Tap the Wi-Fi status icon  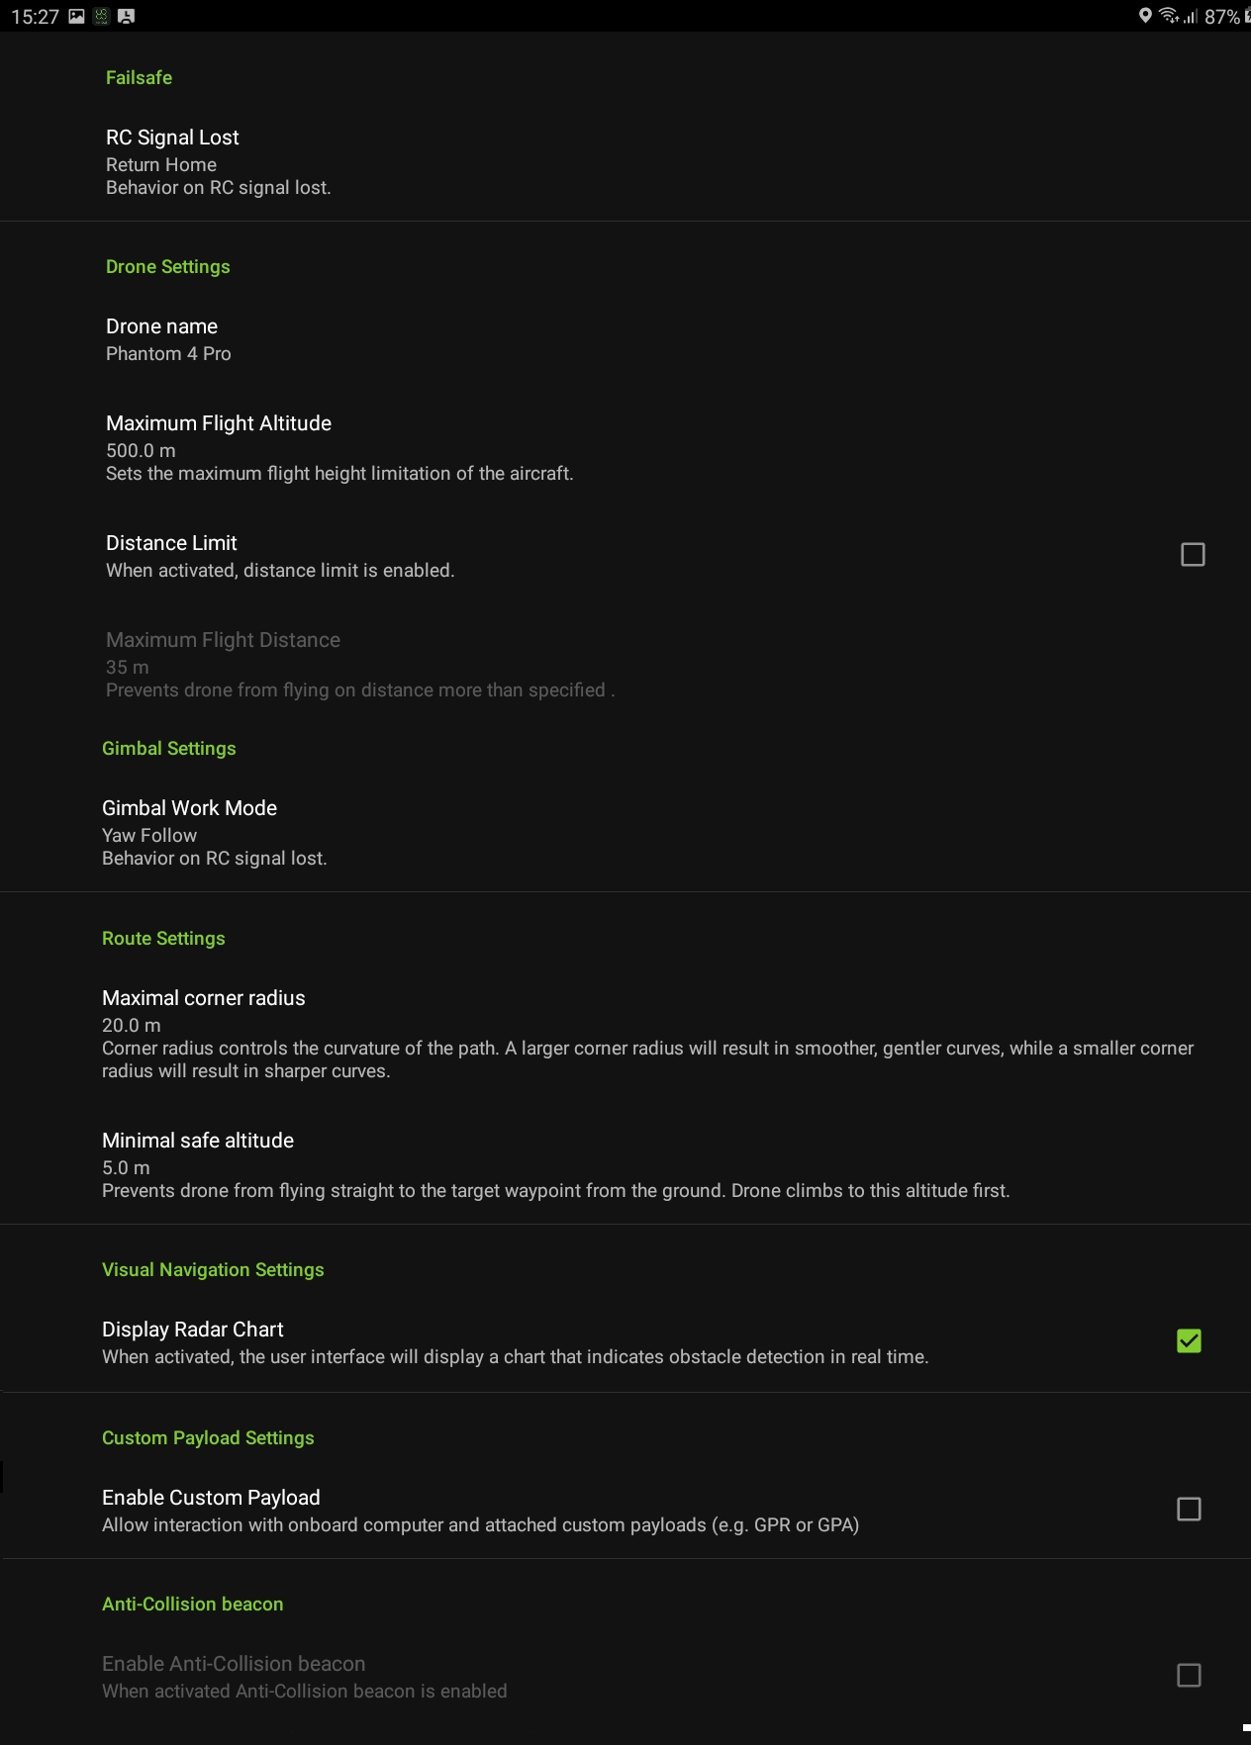point(1169,16)
